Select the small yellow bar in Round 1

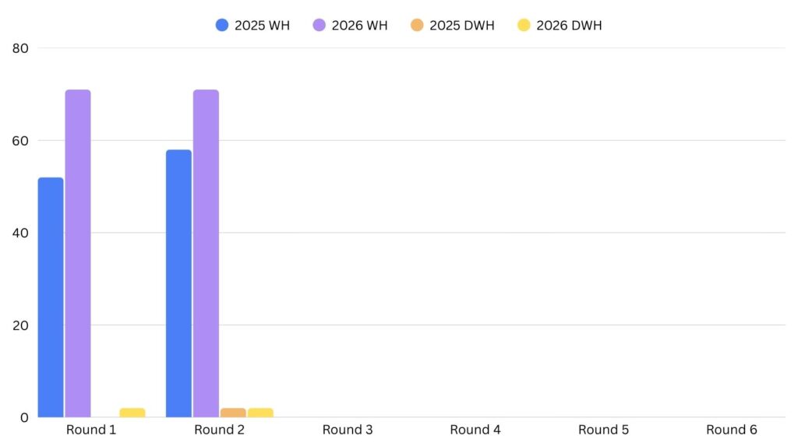pos(132,413)
